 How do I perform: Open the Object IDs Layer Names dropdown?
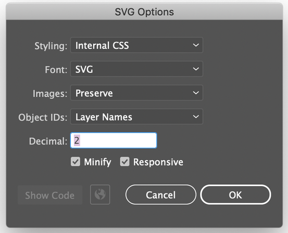(136, 116)
